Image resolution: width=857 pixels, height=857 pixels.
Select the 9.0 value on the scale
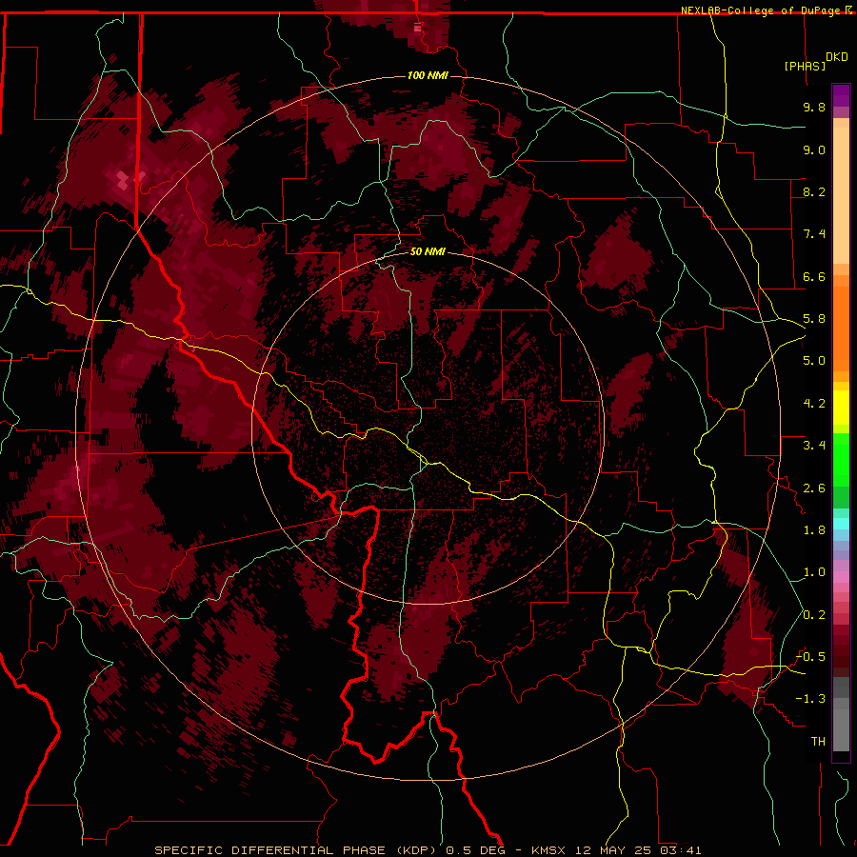[x=814, y=149]
